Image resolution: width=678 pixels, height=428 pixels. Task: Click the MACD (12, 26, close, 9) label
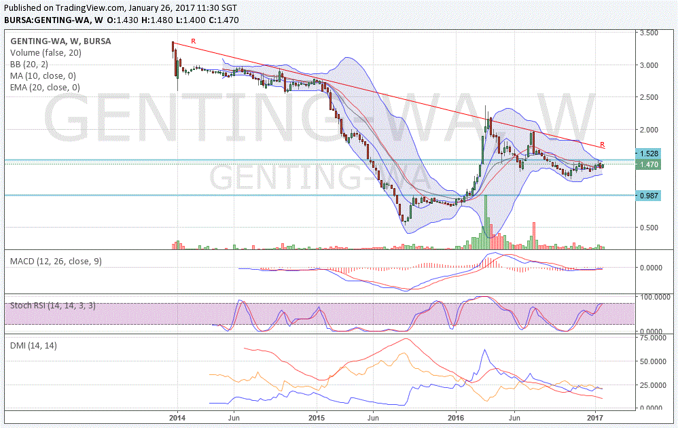56,261
